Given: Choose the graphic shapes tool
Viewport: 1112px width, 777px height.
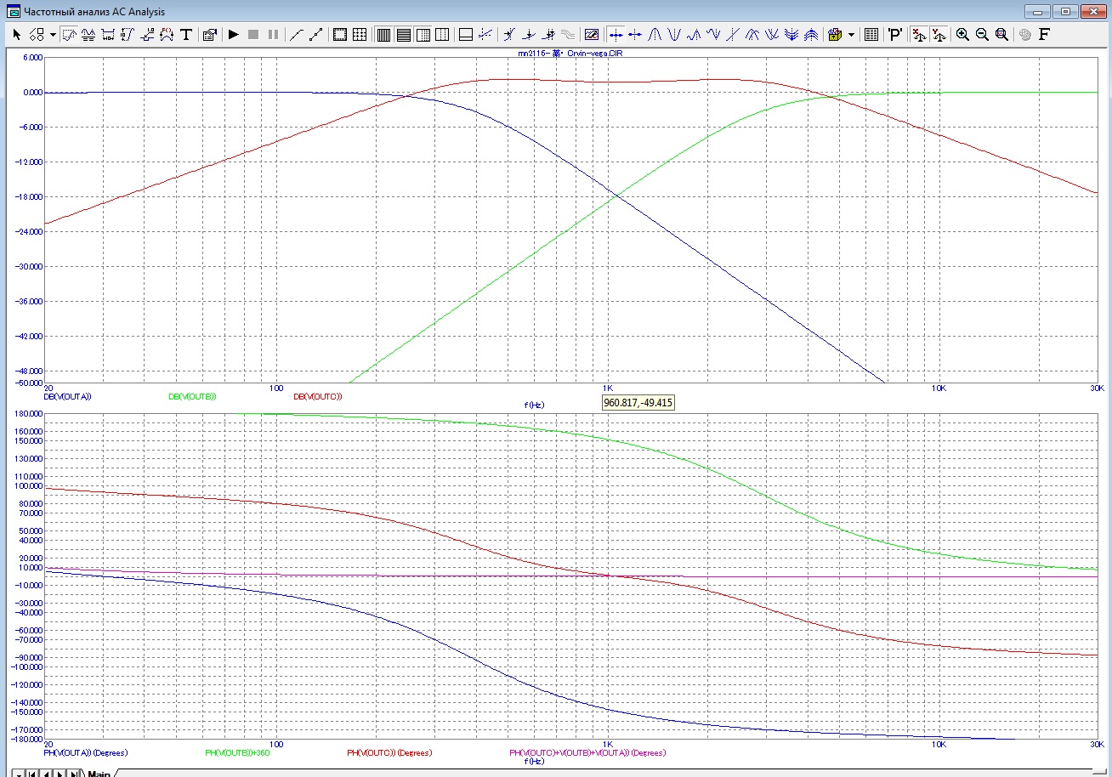Looking at the screenshot, I should tap(37, 35).
